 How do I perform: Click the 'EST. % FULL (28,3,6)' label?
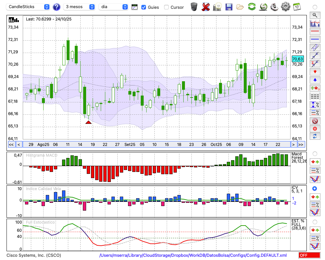pos(298,225)
